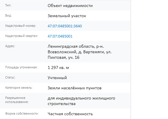Click the status value 'Учтенный'
Image resolution: width=168 pixels, height=119 pixels.
click(57, 78)
